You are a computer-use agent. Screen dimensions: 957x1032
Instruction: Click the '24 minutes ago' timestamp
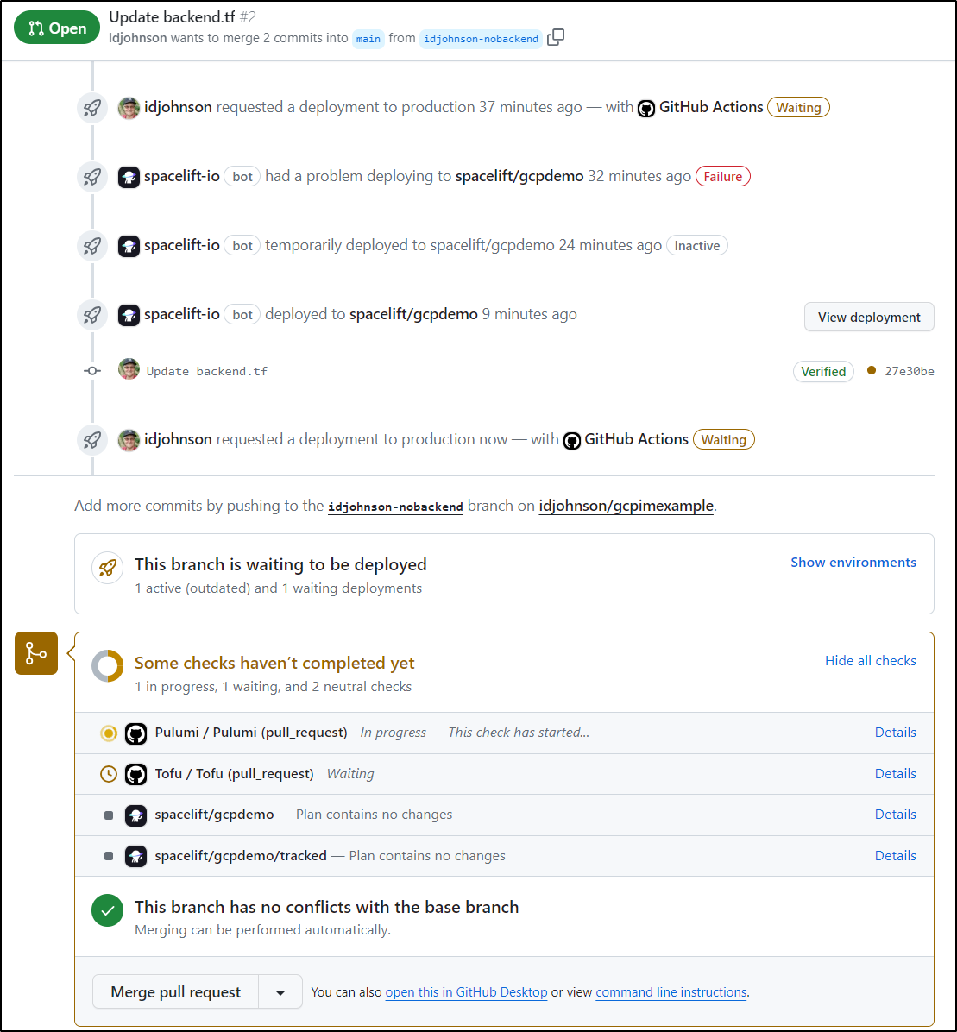[x=610, y=246]
